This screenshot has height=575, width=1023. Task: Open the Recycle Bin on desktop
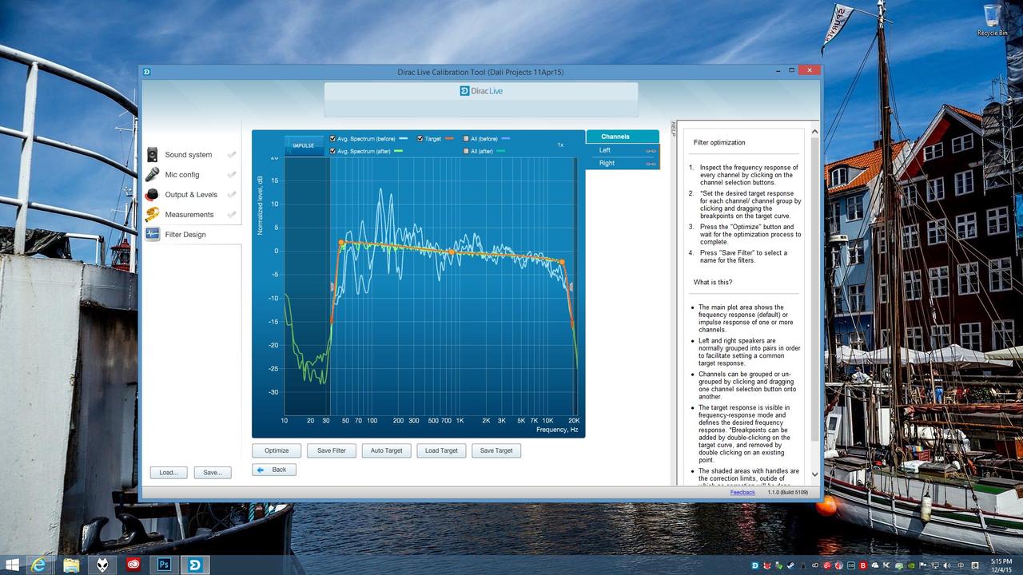992,21
